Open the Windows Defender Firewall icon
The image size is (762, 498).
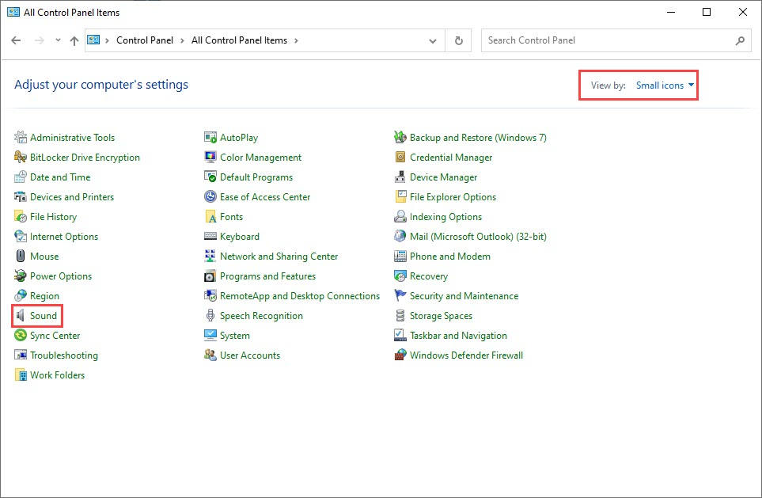point(400,355)
